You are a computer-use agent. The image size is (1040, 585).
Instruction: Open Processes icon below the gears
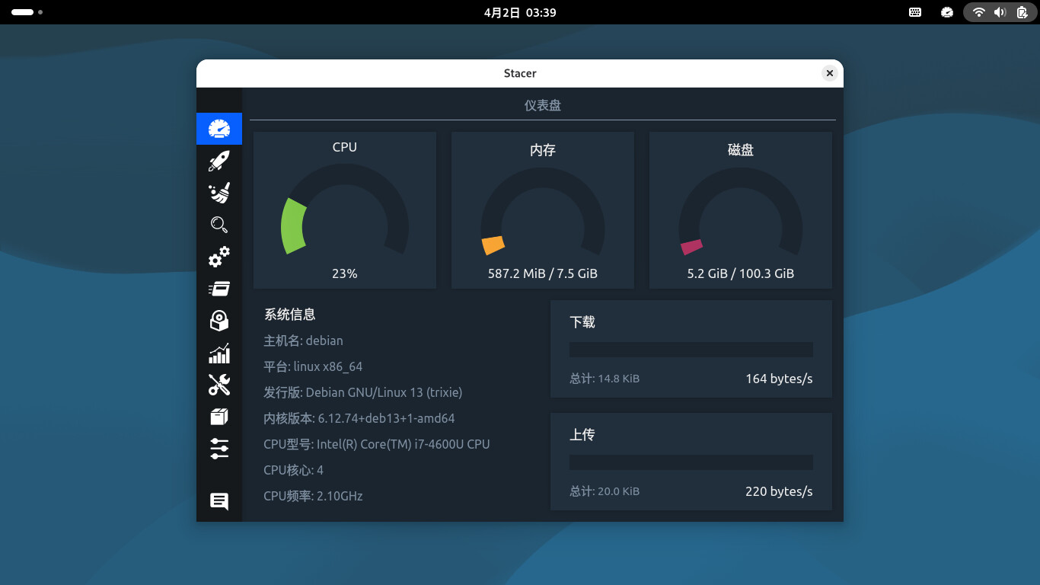click(x=219, y=289)
